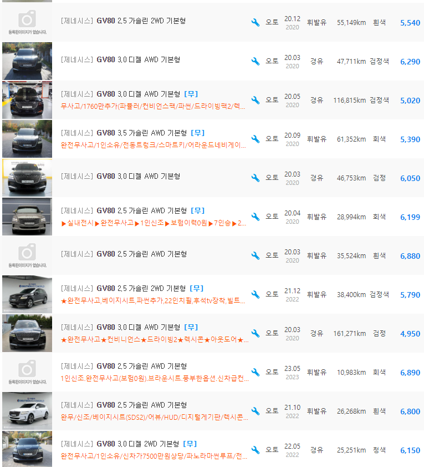Open car photo for 47,711km GV80 listing
Screen dimensions: 424x467
click(x=27, y=61)
